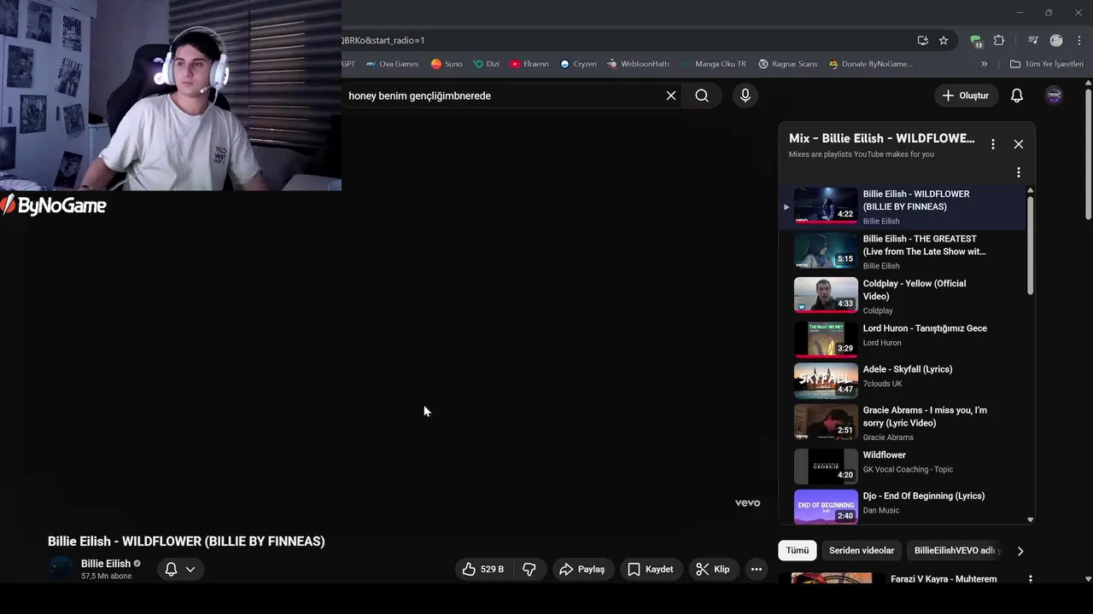Select Wildflower by GK Vocal Coaching

(x=903, y=466)
